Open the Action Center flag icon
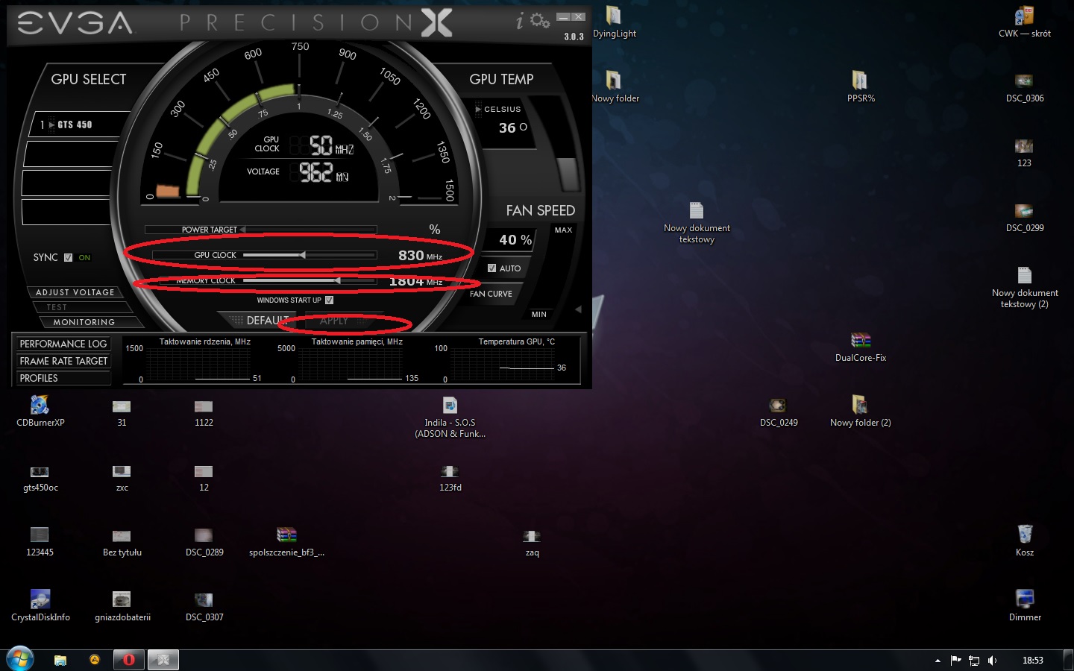The image size is (1074, 671). point(955,661)
